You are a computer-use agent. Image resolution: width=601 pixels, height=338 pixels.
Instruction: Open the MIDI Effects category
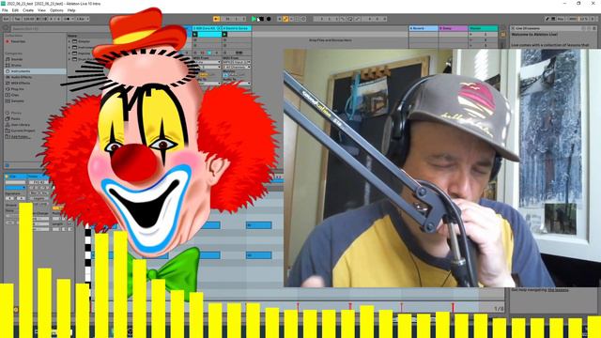21,83
